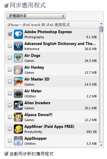Select the Air Dogs title text
107x159 pixels.
click(32, 55)
